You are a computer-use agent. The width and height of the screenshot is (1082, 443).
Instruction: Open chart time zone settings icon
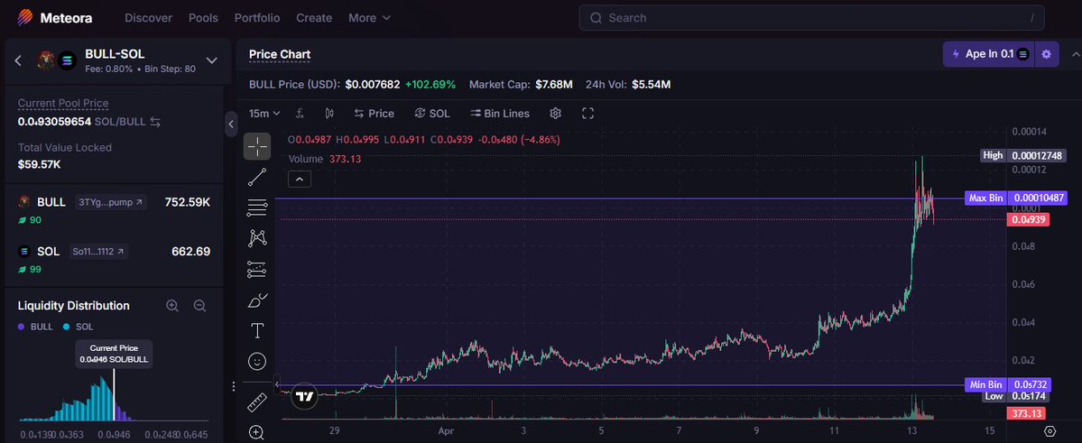(1050, 432)
